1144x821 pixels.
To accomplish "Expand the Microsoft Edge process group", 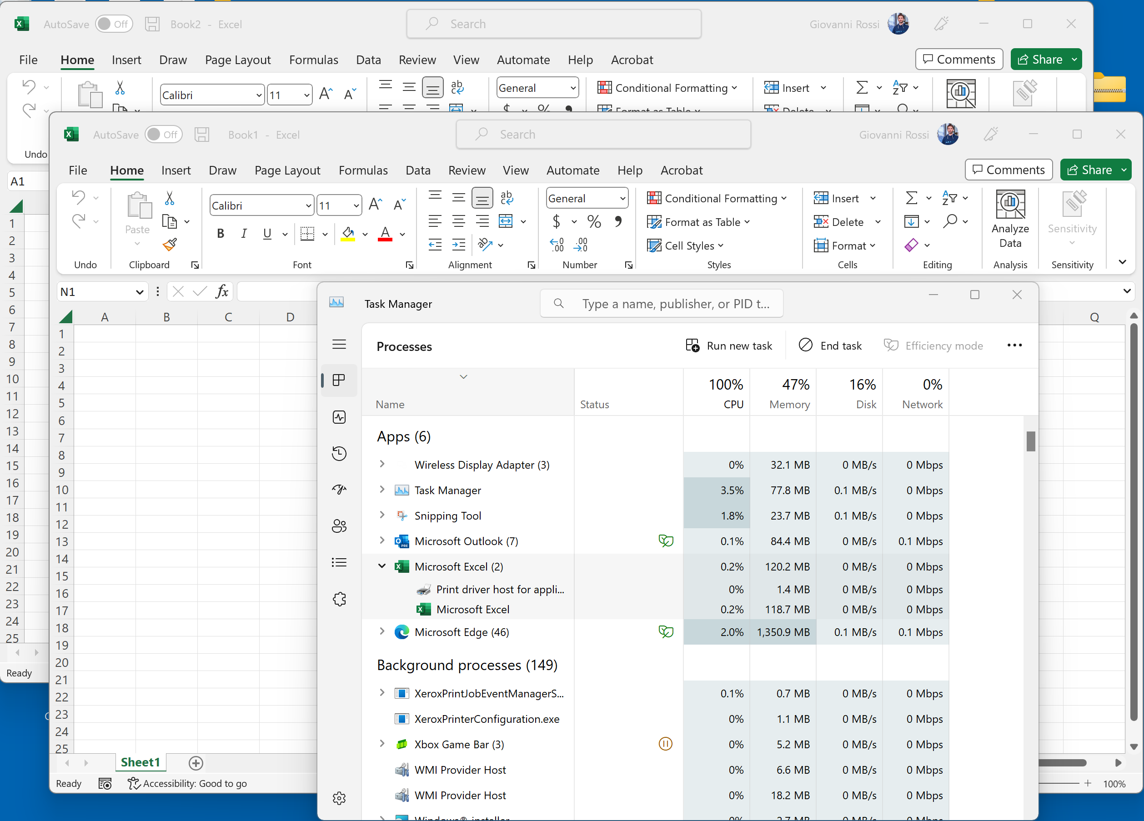I will tap(382, 631).
